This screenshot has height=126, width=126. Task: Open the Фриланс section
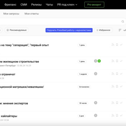(10, 5)
